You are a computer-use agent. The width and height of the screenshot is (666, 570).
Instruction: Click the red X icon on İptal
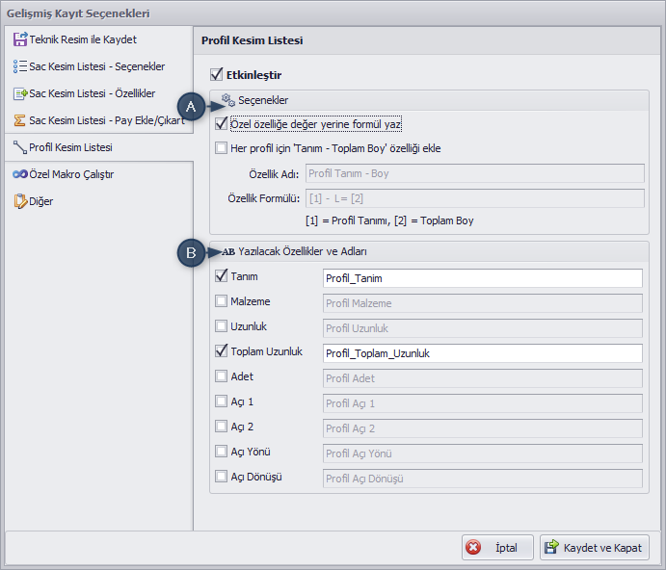473,548
